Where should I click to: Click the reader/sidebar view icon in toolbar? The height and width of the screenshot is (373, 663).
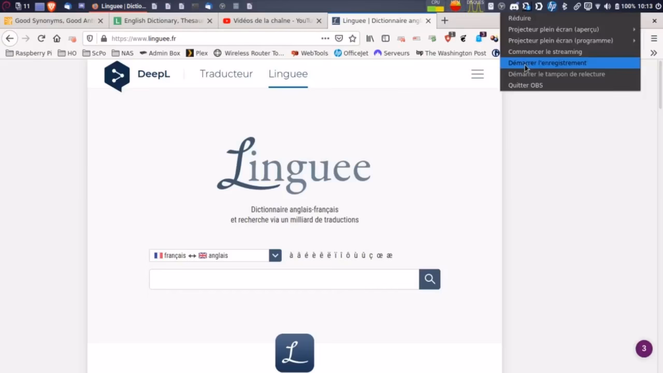click(385, 38)
